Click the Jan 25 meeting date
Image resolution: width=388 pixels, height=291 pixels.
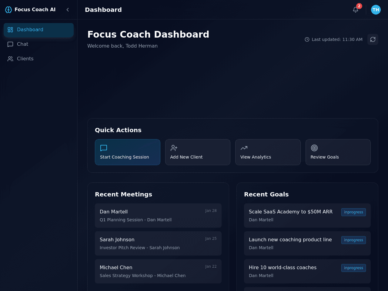coord(211,239)
